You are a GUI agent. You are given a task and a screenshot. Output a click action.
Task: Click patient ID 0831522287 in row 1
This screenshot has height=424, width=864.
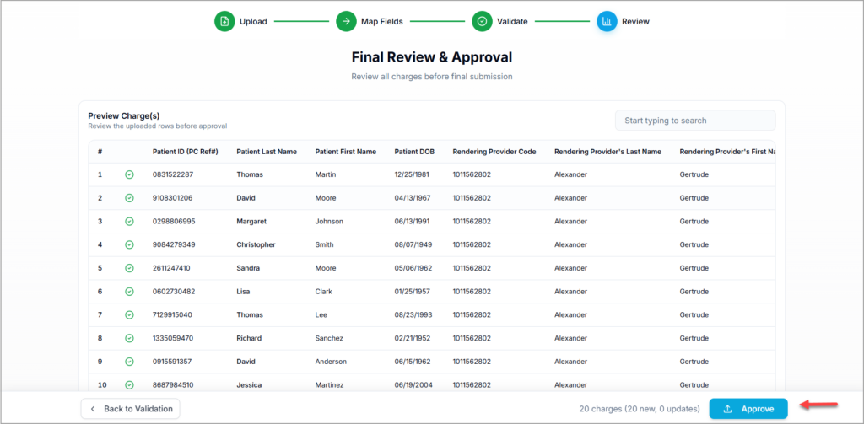pyautogui.click(x=173, y=174)
